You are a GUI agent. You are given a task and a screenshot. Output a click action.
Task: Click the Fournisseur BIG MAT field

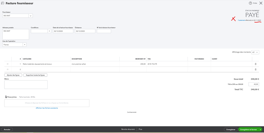(x=16, y=16)
